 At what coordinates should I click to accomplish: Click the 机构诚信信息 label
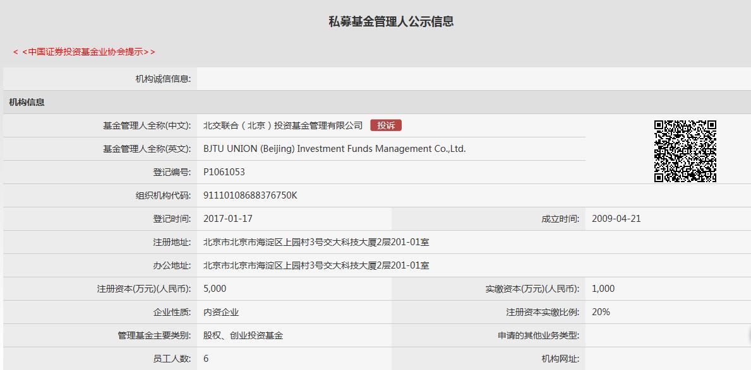(164, 79)
